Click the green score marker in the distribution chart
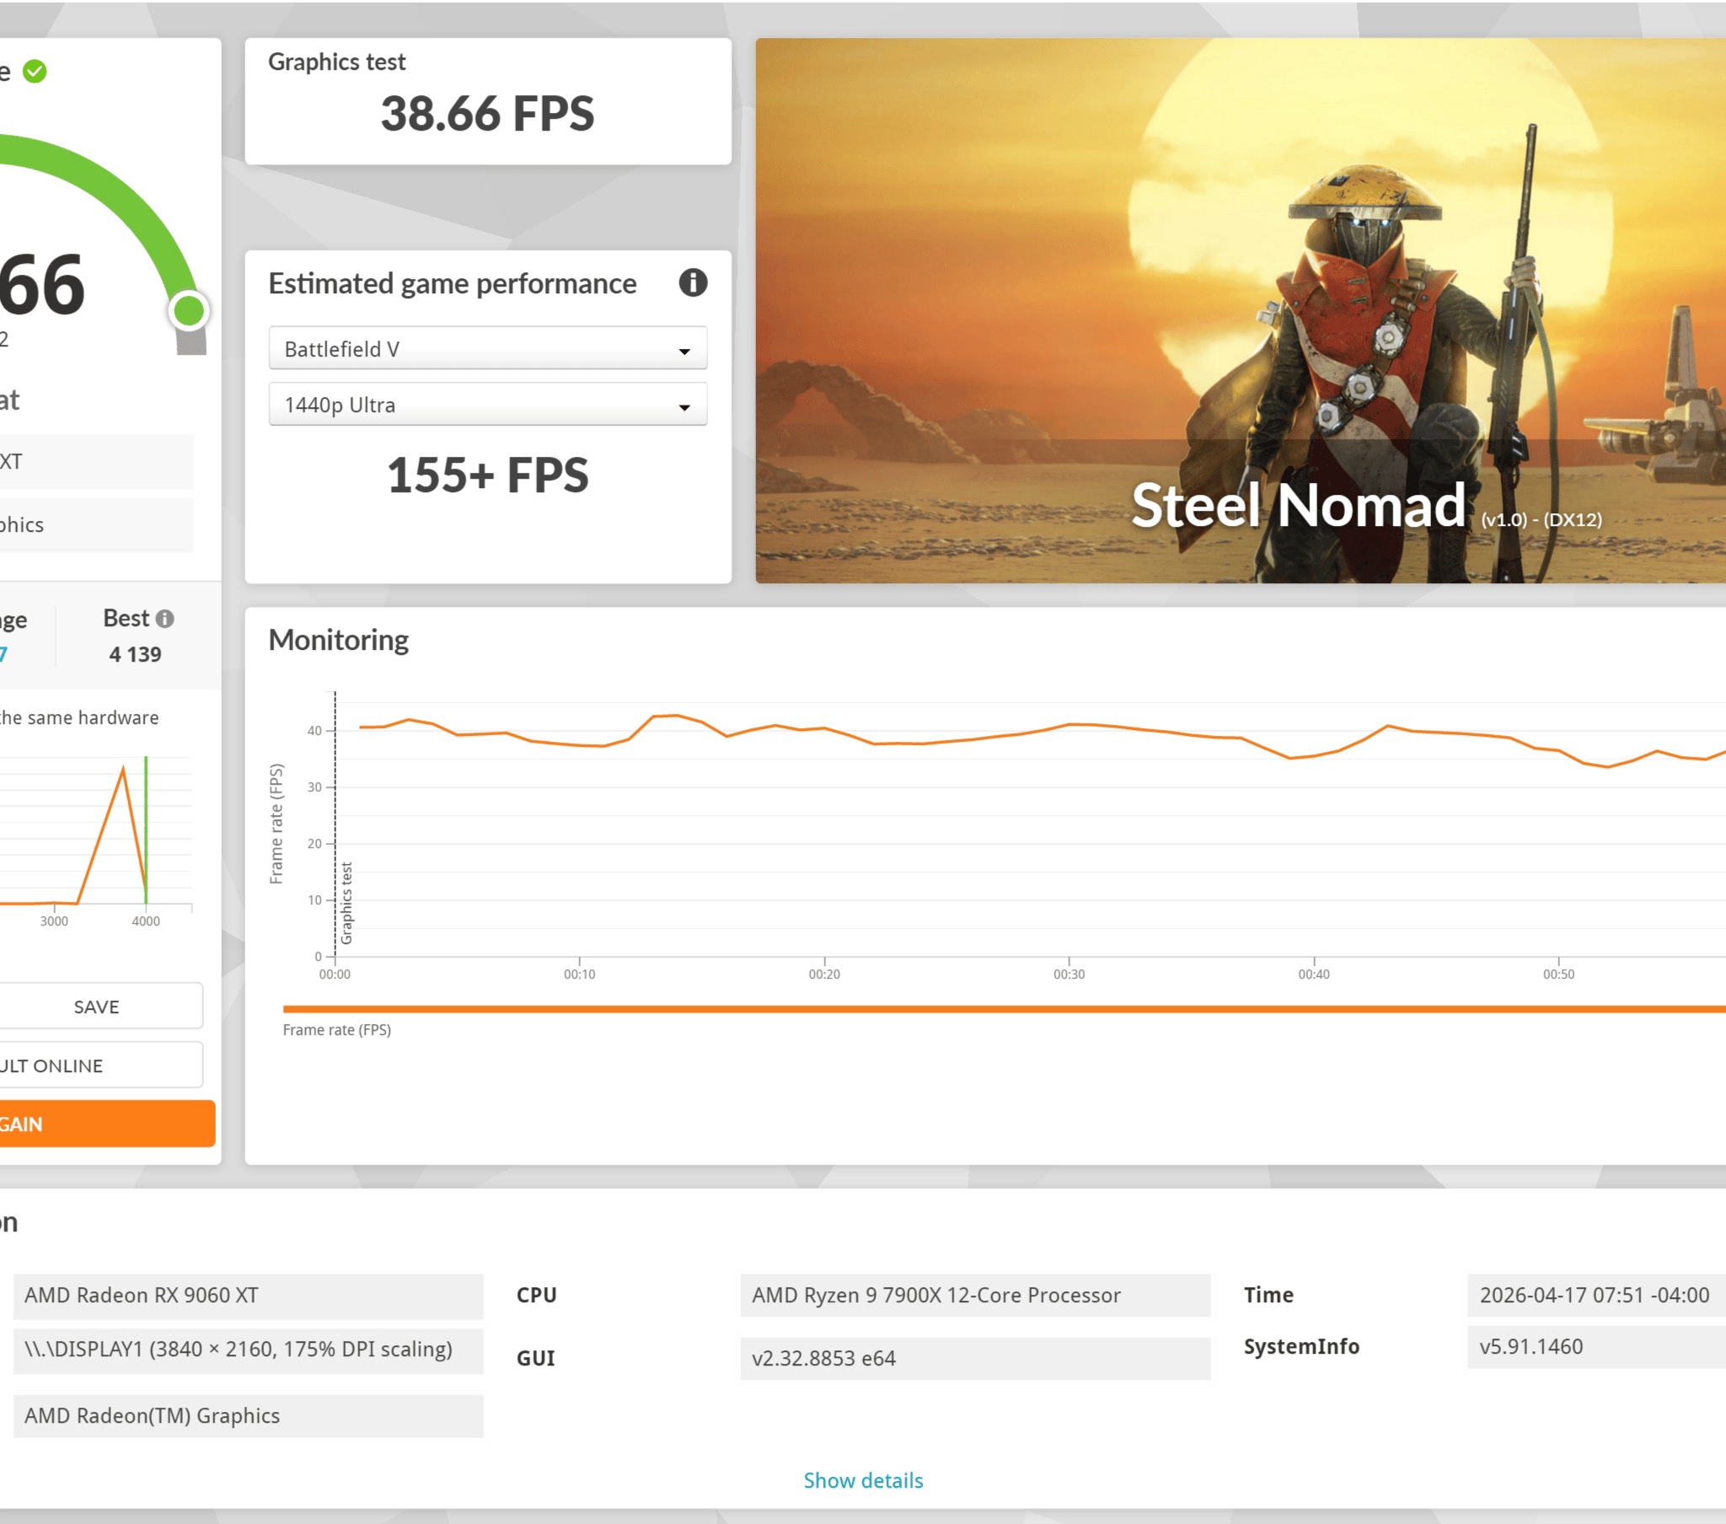Viewport: 1726px width, 1524px height. (146, 829)
